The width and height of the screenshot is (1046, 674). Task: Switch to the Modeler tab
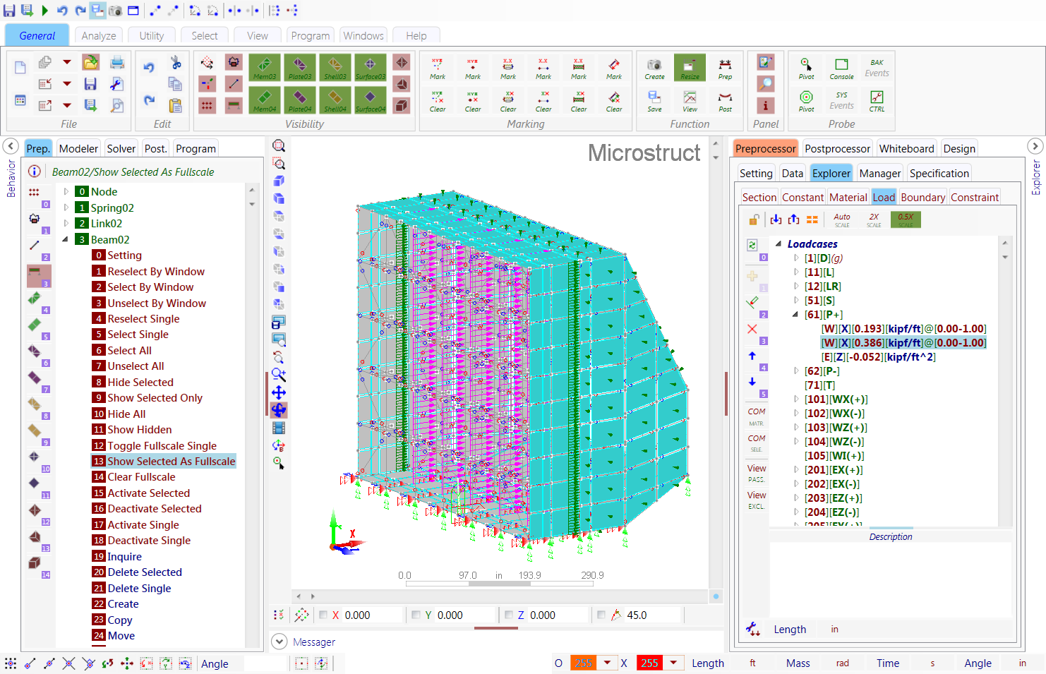click(x=78, y=148)
